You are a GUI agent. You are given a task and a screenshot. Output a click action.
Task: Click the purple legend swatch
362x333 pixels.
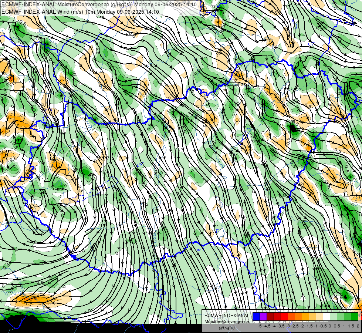(263, 316)
